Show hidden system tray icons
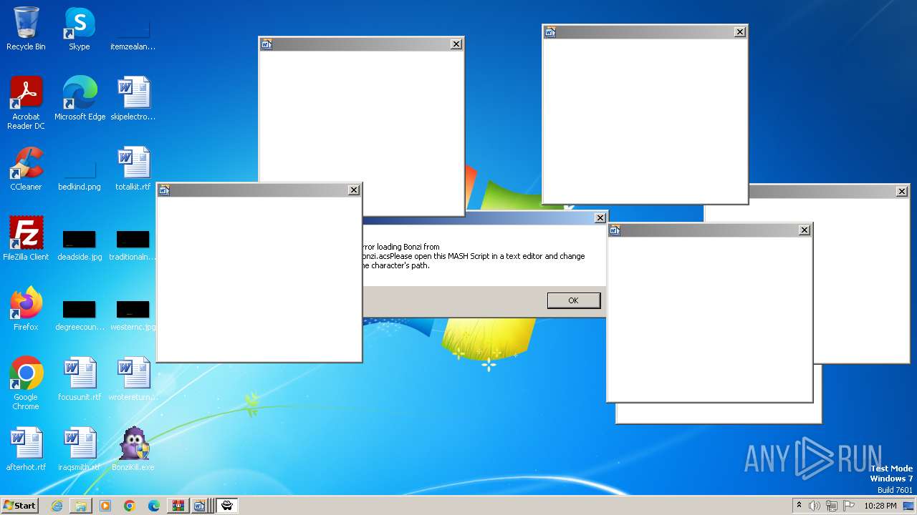The width and height of the screenshot is (917, 515). [800, 506]
